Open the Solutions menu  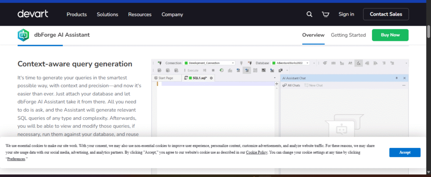[x=107, y=15]
